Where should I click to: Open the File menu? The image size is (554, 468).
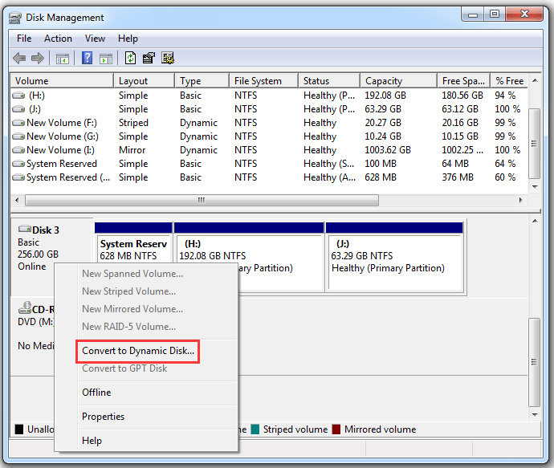pyautogui.click(x=24, y=39)
